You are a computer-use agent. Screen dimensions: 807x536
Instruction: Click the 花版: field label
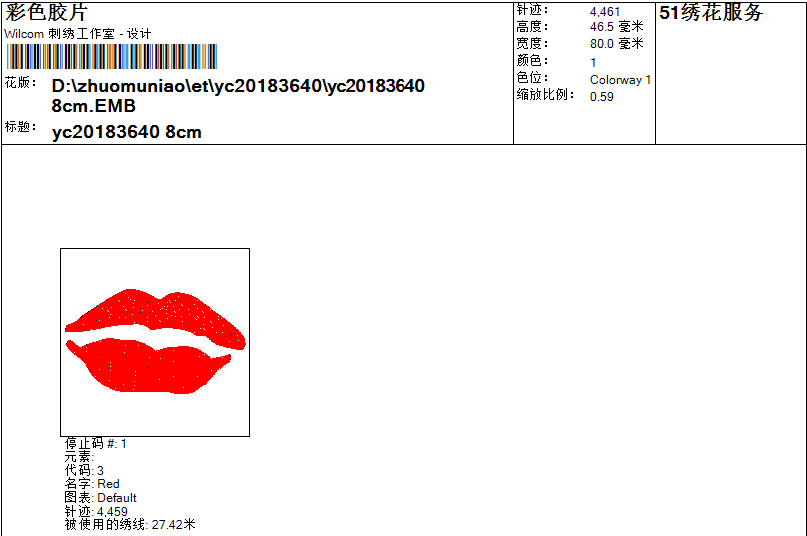[x=21, y=82]
